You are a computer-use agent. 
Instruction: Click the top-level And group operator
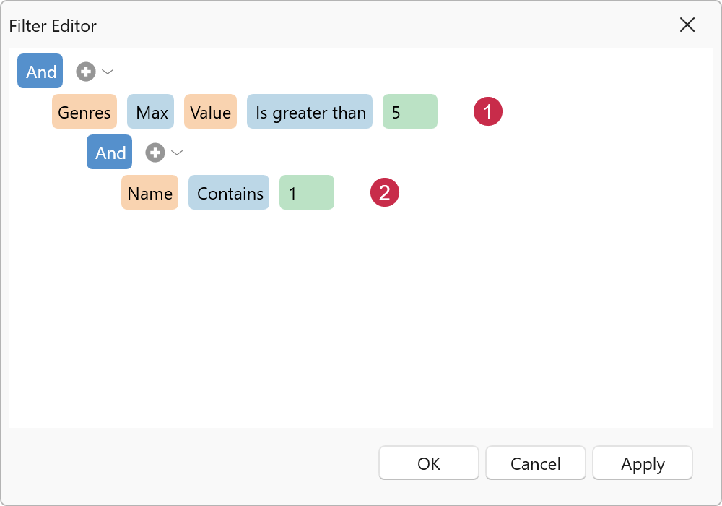pos(40,71)
